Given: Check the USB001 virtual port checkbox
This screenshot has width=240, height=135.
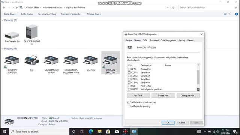Looking at the screenshot, I should pyautogui.click(x=129, y=89).
